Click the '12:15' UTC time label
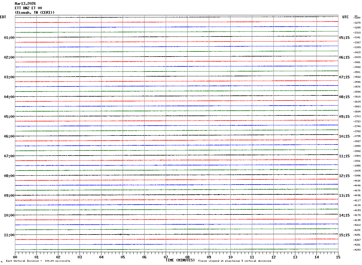The image size is (362, 265). (x=344, y=176)
